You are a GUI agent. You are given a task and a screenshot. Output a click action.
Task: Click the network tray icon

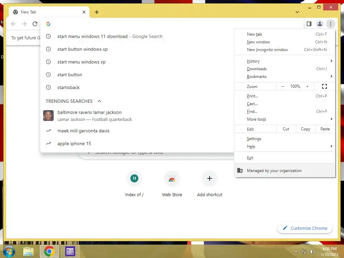click(x=304, y=252)
